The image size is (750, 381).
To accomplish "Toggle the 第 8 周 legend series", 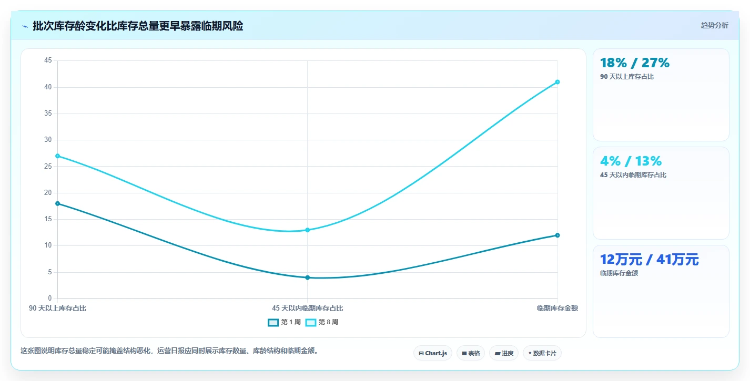I will [322, 322].
